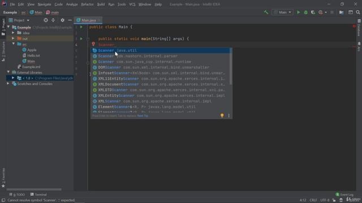The height and width of the screenshot is (203, 362).
Task: Click the window-shaped icon left of search
Action: 351,12
